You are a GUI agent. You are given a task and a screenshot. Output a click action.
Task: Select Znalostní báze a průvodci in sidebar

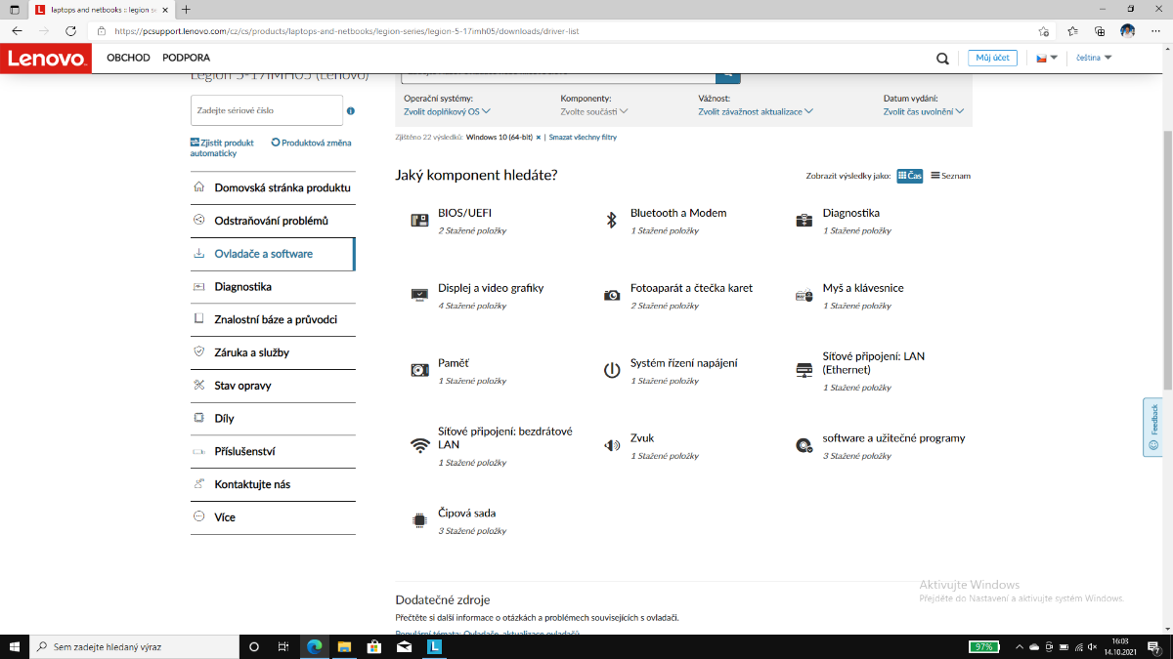[x=275, y=319]
